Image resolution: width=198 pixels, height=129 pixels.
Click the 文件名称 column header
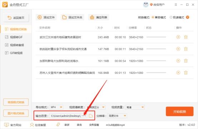pyautogui.click(x=45, y=28)
